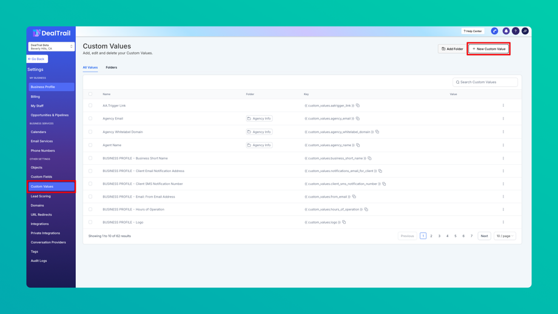Switch to the All Values tab

(90, 67)
